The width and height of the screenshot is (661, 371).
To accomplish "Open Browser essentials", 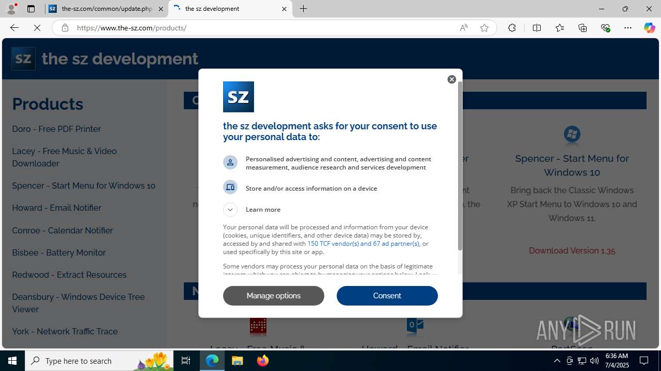I will click(x=605, y=28).
